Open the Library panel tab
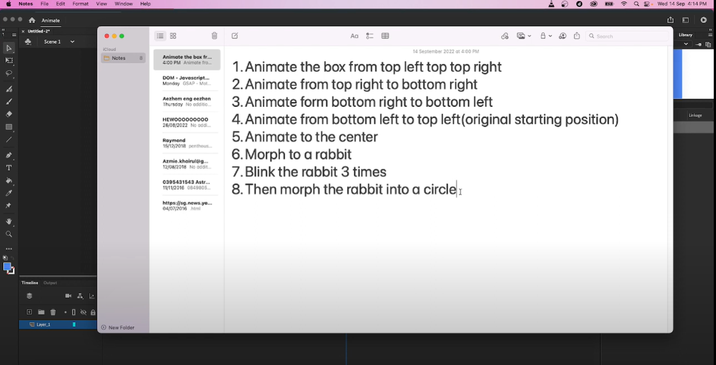The width and height of the screenshot is (716, 365). pyautogui.click(x=686, y=35)
